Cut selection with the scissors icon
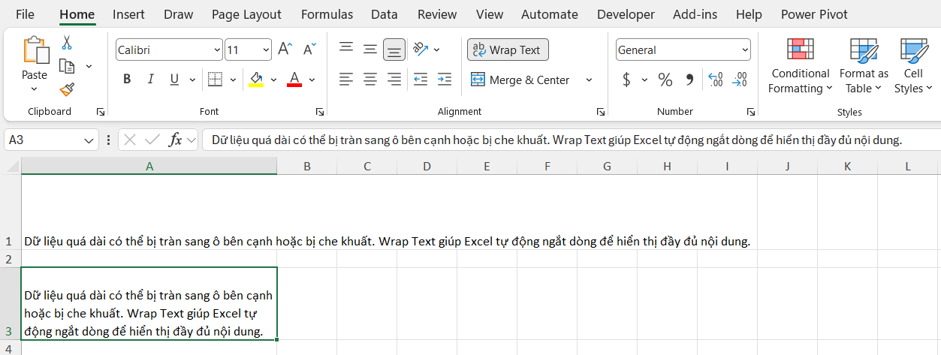 (67, 42)
